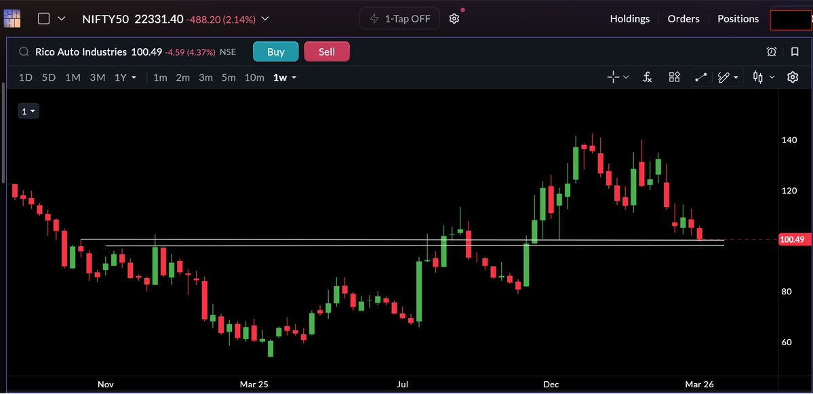Click the Dec time axis label
Screen dimensions: 813x394
551,384
